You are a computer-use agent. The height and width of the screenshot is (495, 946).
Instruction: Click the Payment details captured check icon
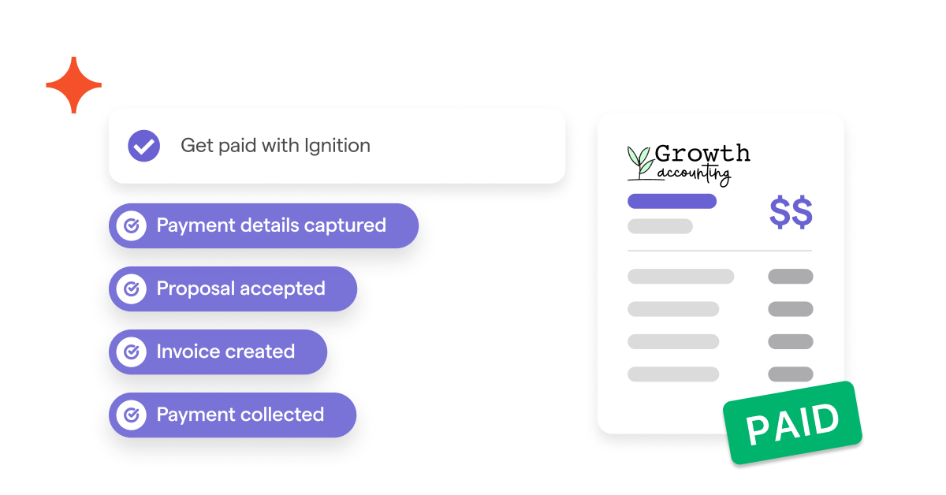pos(132,226)
